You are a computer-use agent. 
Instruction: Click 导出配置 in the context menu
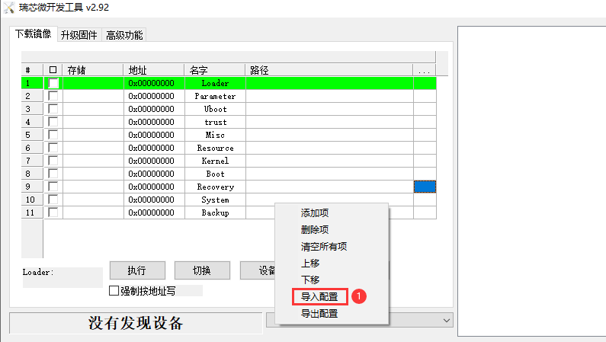319,313
